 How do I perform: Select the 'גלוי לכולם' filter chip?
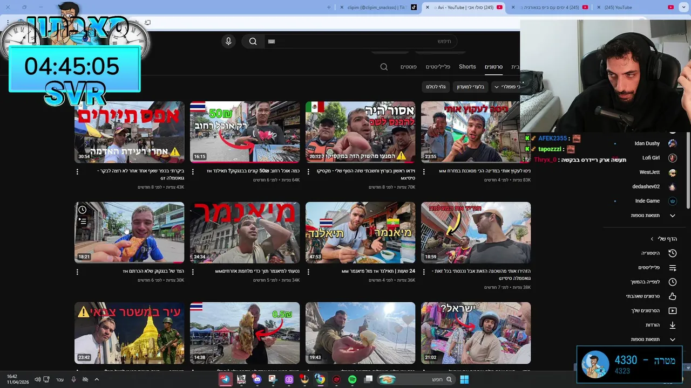[x=436, y=87]
